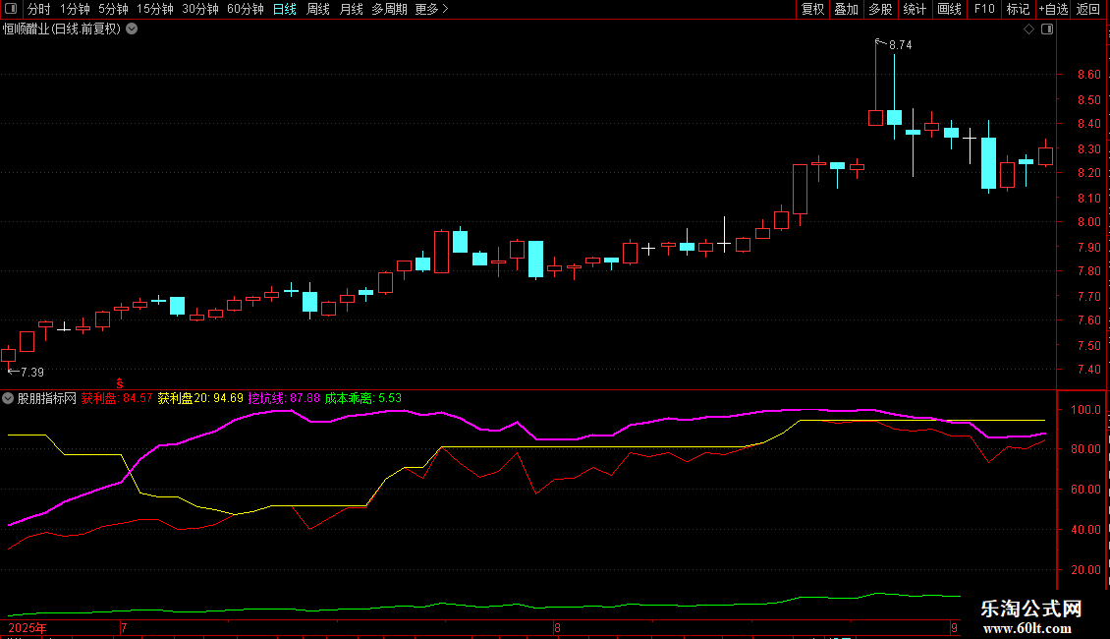The width and height of the screenshot is (1110, 639).
Task: Click 返回 to go back
Action: click(1088, 9)
